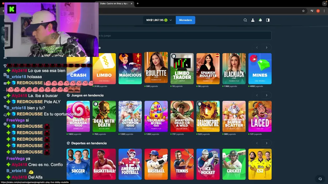
Task: Click the chat bubble icon in sidebar
Action: 5,83
